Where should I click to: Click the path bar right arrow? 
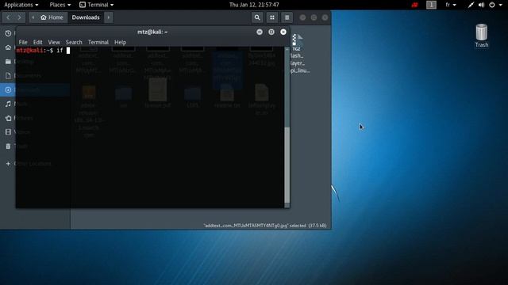(109, 17)
